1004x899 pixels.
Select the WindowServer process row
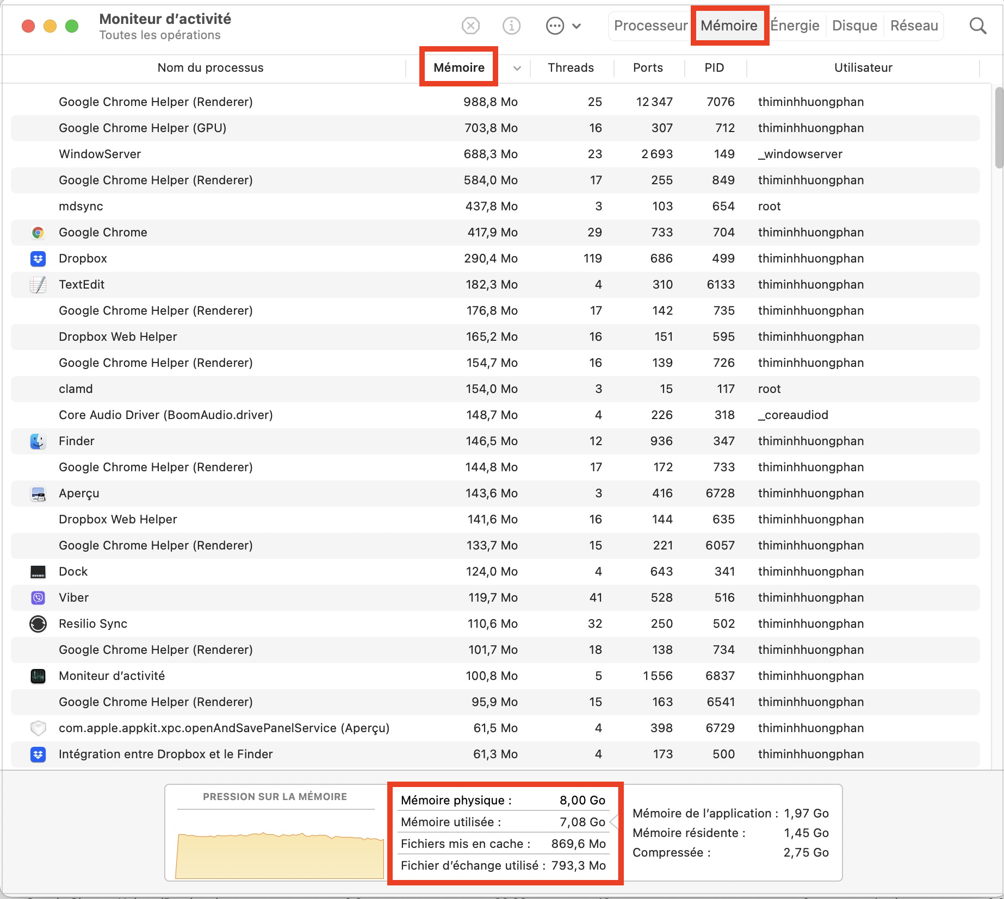point(495,154)
